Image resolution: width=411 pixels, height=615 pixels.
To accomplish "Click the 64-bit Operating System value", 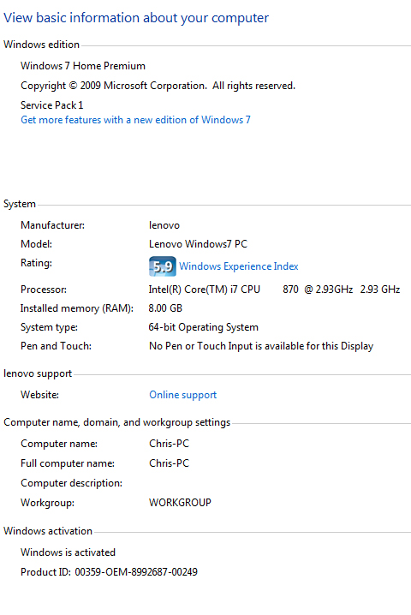I will point(203,327).
